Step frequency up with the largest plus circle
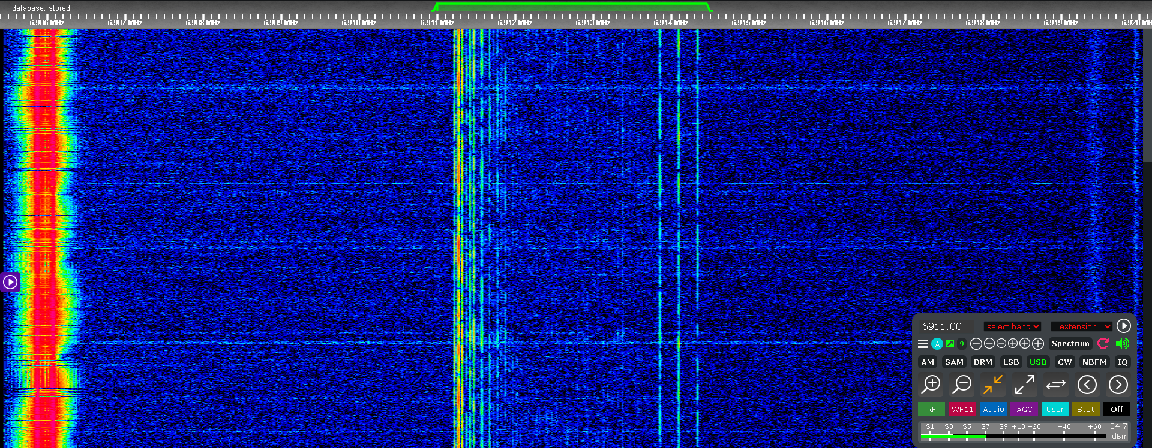The image size is (1152, 448). click(x=1038, y=344)
